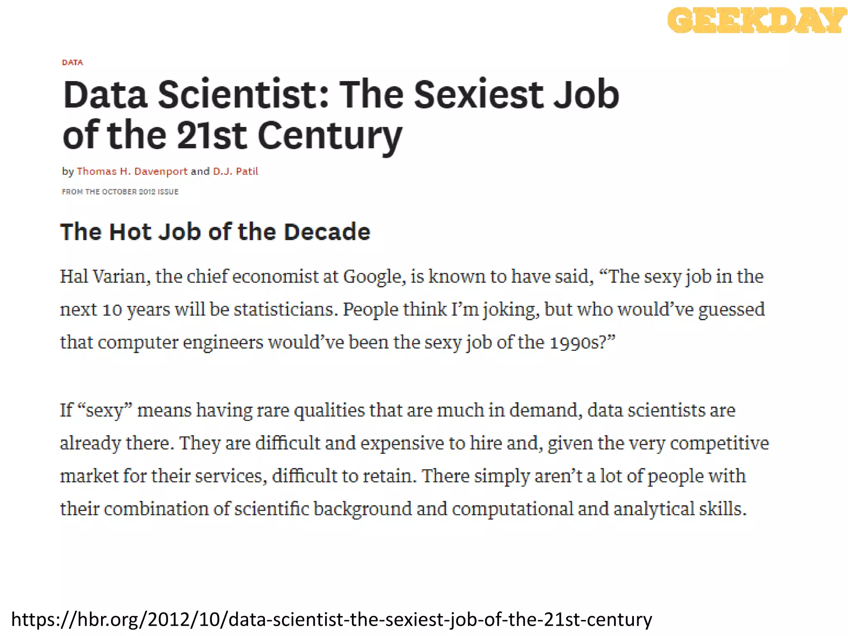Click '1990s' at end of quote
The image size is (848, 636).
tap(573, 343)
